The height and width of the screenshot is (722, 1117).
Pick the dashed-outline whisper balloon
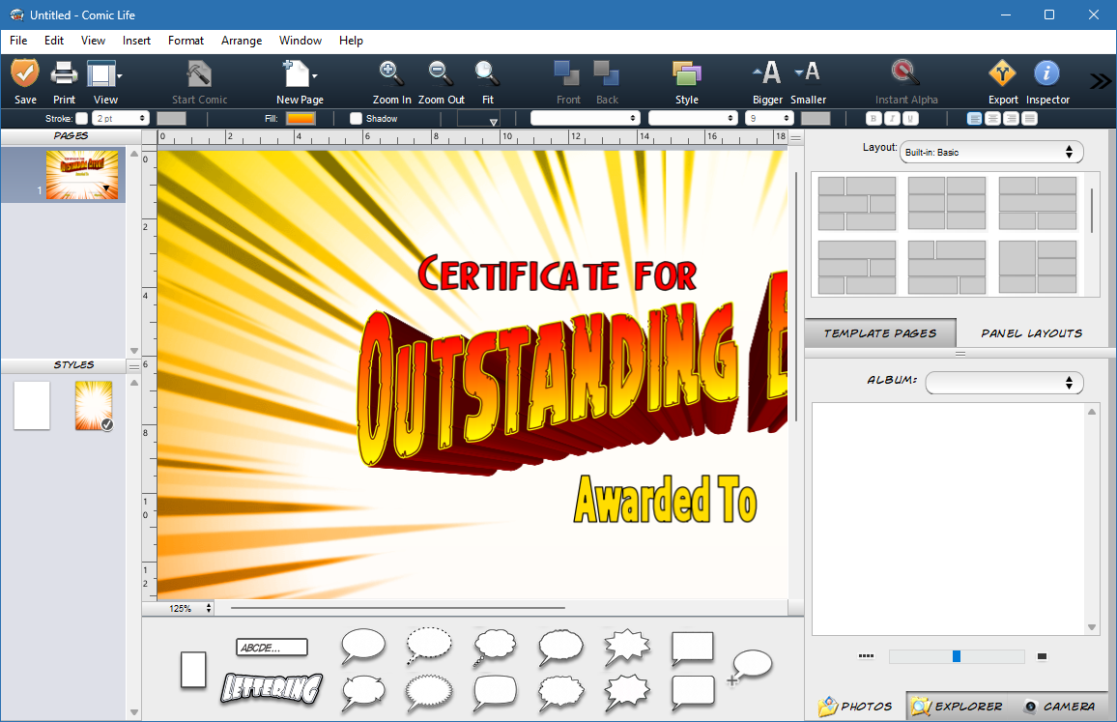click(429, 646)
